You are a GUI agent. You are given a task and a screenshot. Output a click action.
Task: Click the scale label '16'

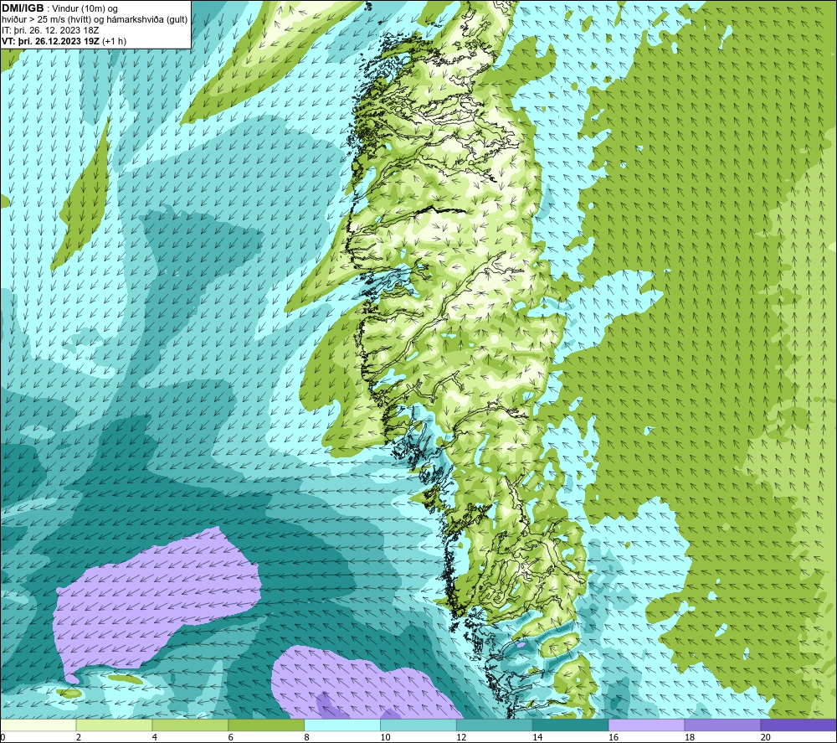click(614, 737)
